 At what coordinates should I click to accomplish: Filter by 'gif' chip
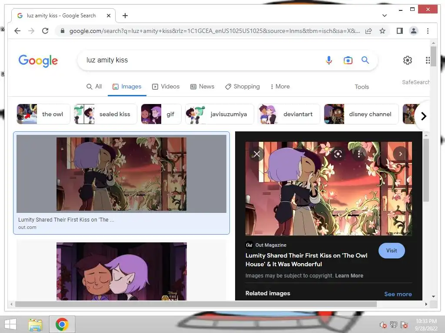(x=161, y=114)
